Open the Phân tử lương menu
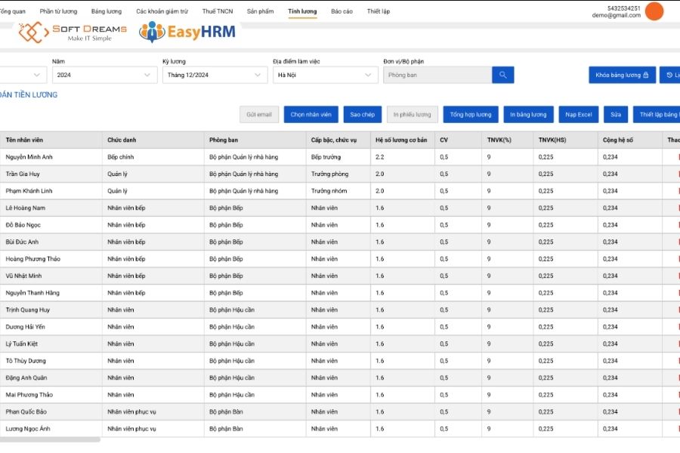This screenshot has height=453, width=680. click(58, 11)
